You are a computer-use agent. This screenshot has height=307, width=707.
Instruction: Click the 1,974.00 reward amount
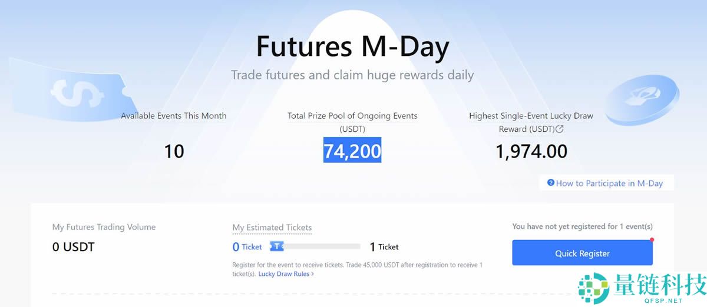tap(531, 151)
